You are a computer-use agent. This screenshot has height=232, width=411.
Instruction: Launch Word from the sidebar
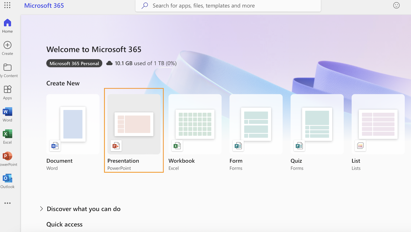click(x=7, y=115)
